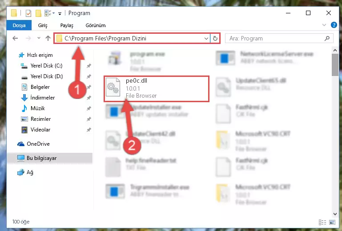Image resolution: width=342 pixels, height=231 pixels.
Task: Click the pin icon next to Yerel Disk (D:)
Action: click(89, 76)
